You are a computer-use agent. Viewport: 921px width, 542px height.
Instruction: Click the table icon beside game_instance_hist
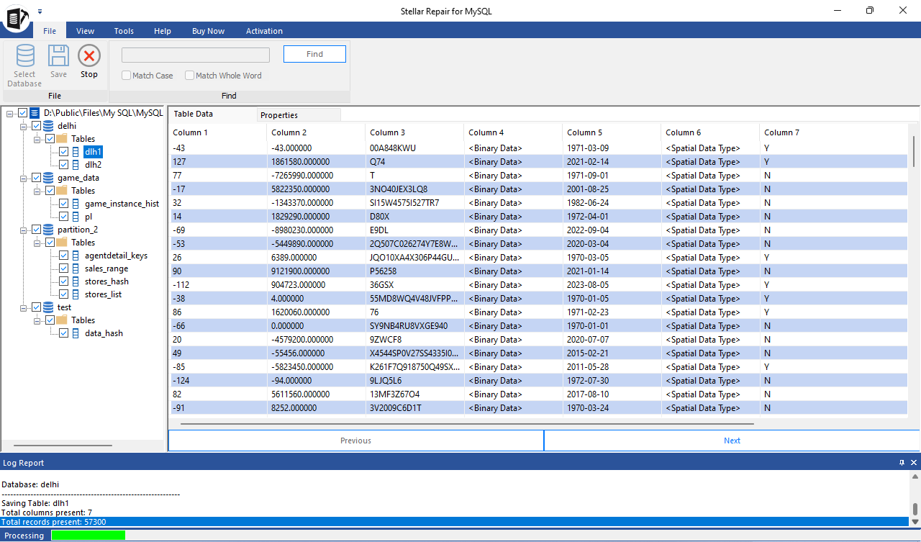[76, 204]
